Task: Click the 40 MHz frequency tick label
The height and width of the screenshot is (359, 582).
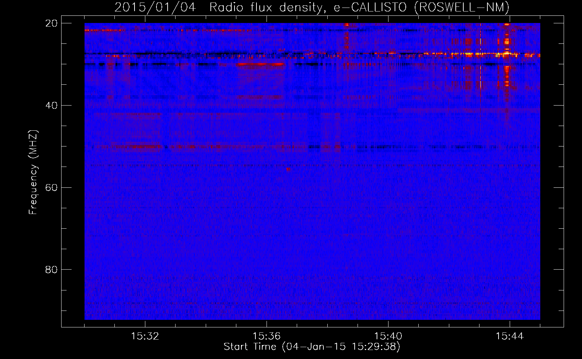Action: [51, 106]
